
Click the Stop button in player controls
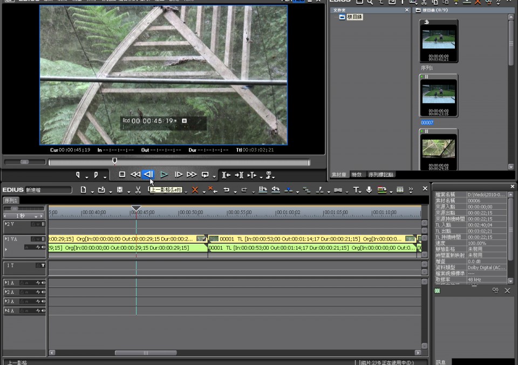click(x=122, y=175)
